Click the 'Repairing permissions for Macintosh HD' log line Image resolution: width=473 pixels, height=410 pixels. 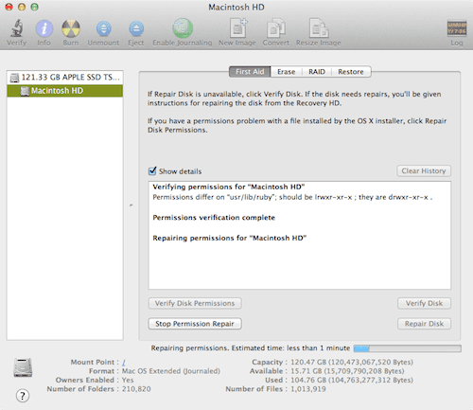230,238
